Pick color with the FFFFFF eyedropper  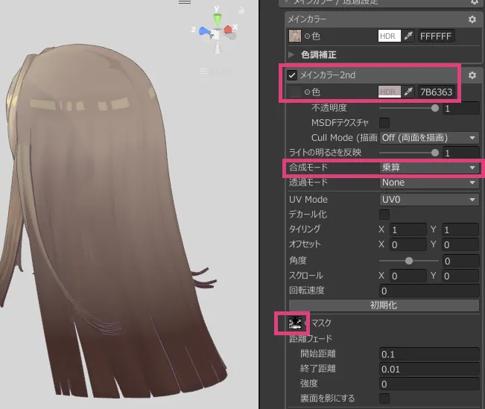(408, 36)
